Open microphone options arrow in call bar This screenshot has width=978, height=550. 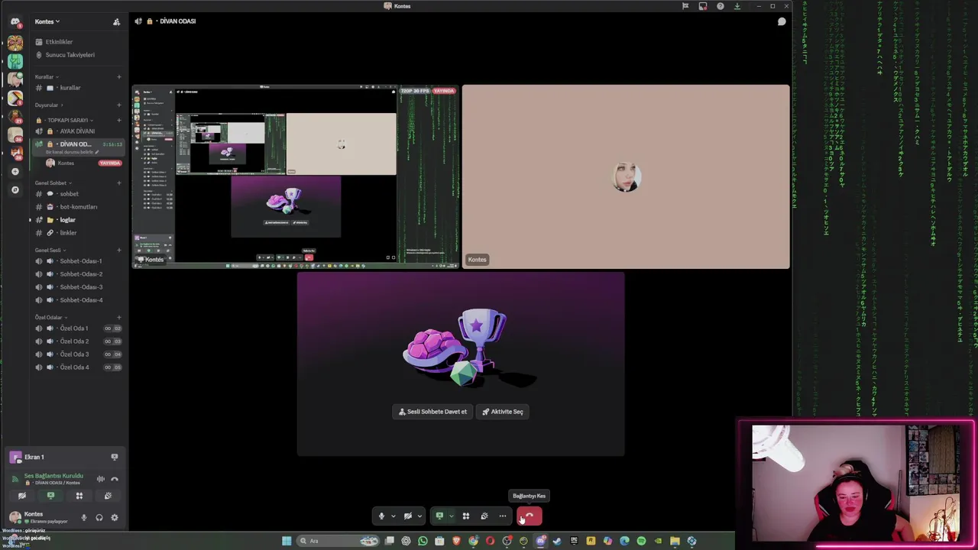point(393,516)
